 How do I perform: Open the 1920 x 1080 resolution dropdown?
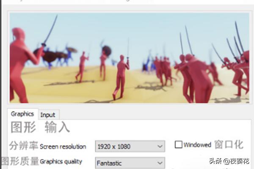tap(130, 146)
